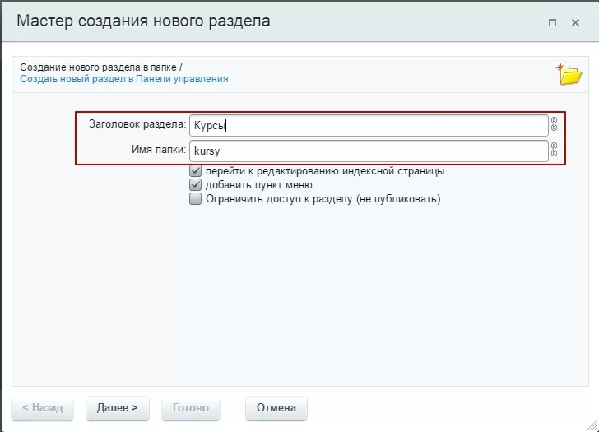Click the dialog resize grip corner
The width and height of the screenshot is (599, 432).
[592, 425]
